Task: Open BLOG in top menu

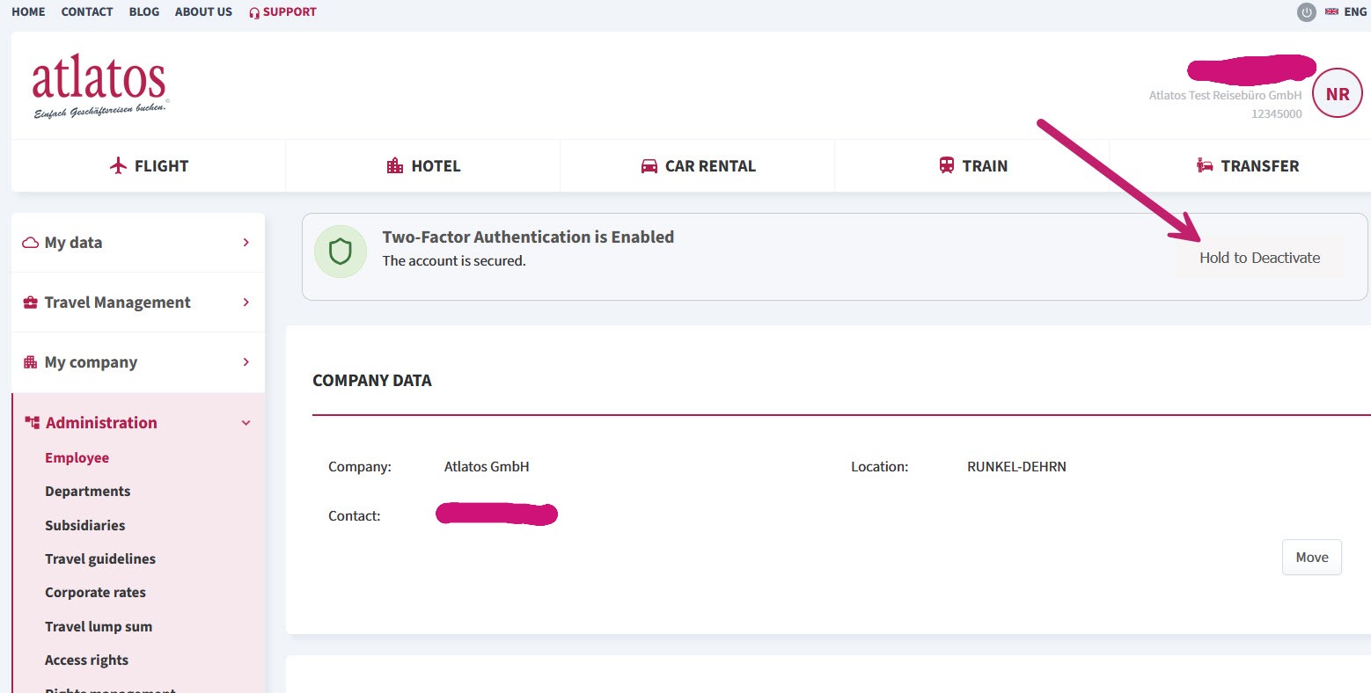Action: (144, 11)
